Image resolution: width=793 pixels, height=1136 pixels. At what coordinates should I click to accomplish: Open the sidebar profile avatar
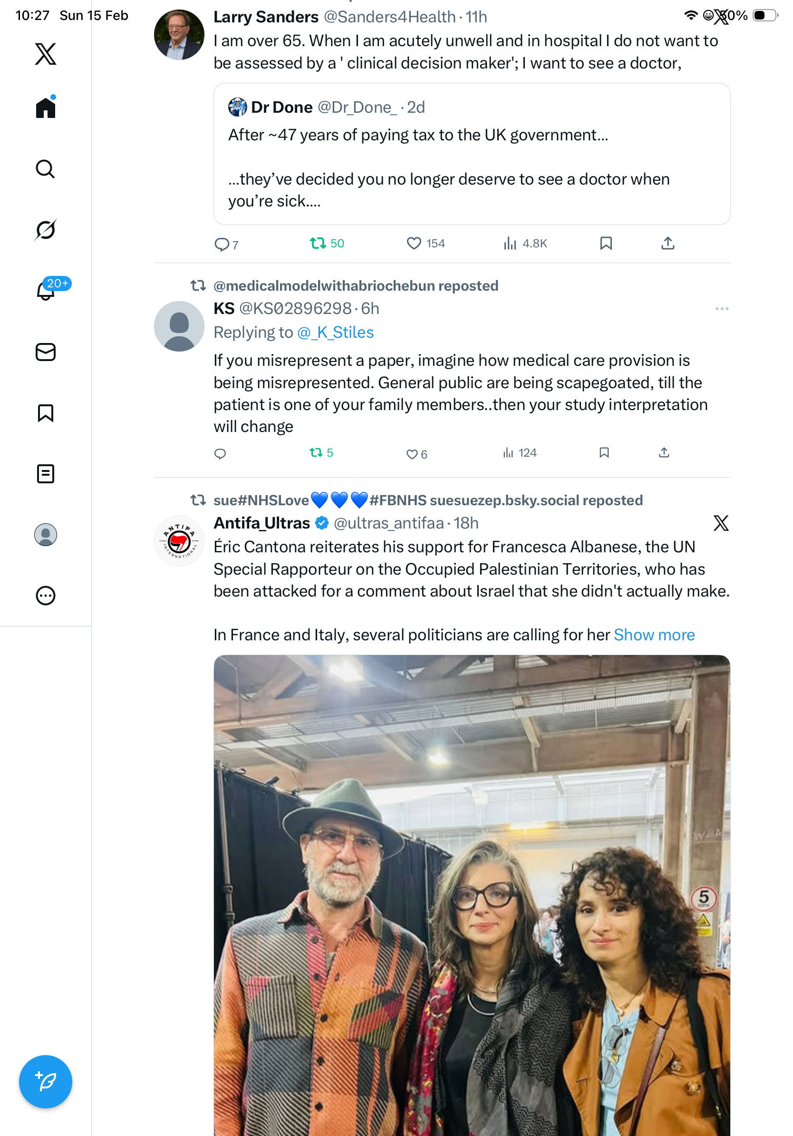pyautogui.click(x=46, y=534)
